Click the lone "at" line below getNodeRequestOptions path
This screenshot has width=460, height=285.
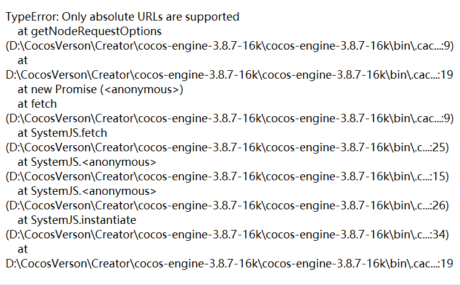pos(23,61)
